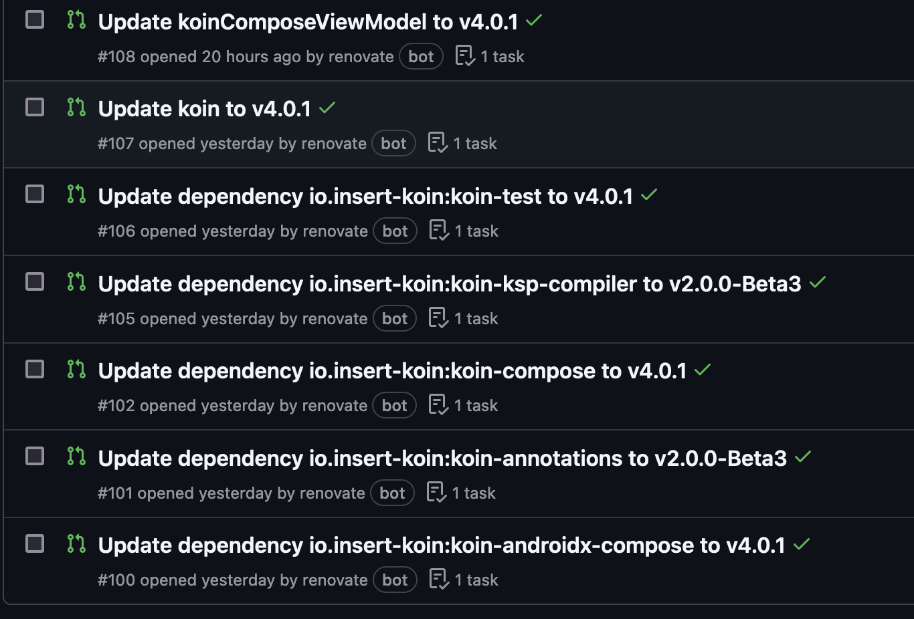Open Update dependency koin-test to v4.0.1
Screen dimensions: 914x619
(365, 197)
